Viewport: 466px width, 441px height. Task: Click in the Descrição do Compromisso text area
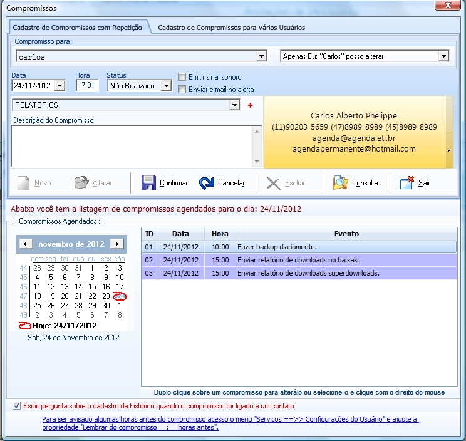132,146
